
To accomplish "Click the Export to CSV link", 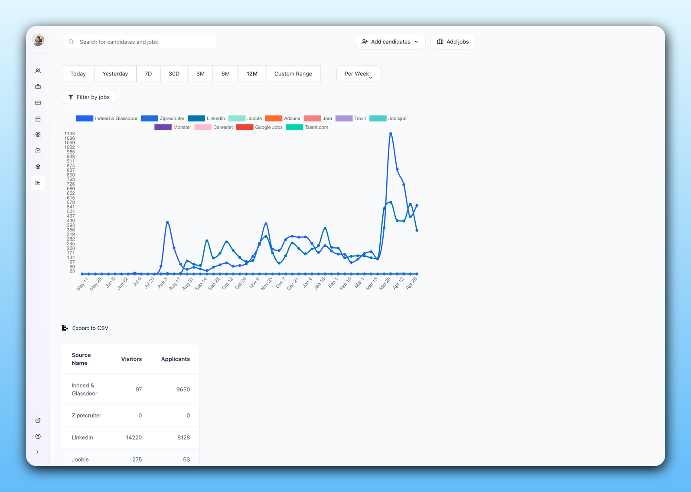I will [x=90, y=328].
